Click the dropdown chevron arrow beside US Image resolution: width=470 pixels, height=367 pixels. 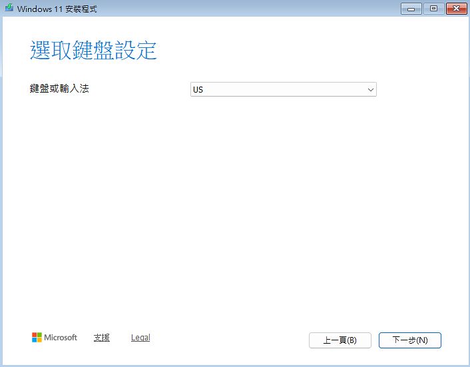(x=371, y=90)
